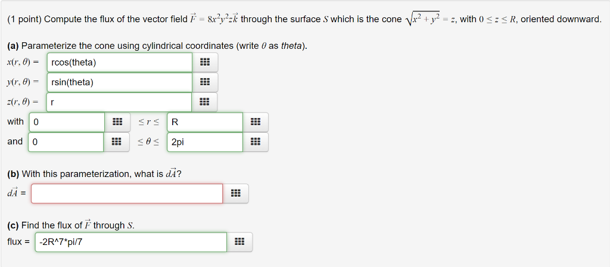Screen dimensions: 610x267
Task: Click the x(r,θ) input containing rcos(theta)
Action: 120,62
